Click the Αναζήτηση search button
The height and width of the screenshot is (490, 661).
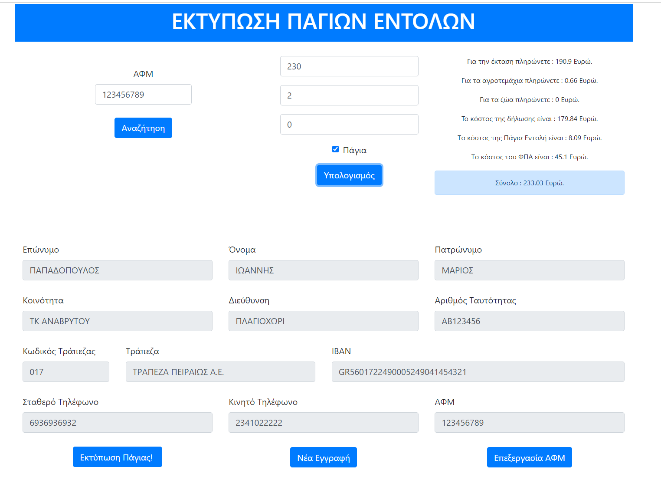click(143, 128)
